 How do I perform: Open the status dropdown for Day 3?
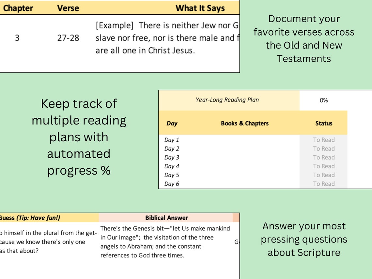(x=324, y=157)
